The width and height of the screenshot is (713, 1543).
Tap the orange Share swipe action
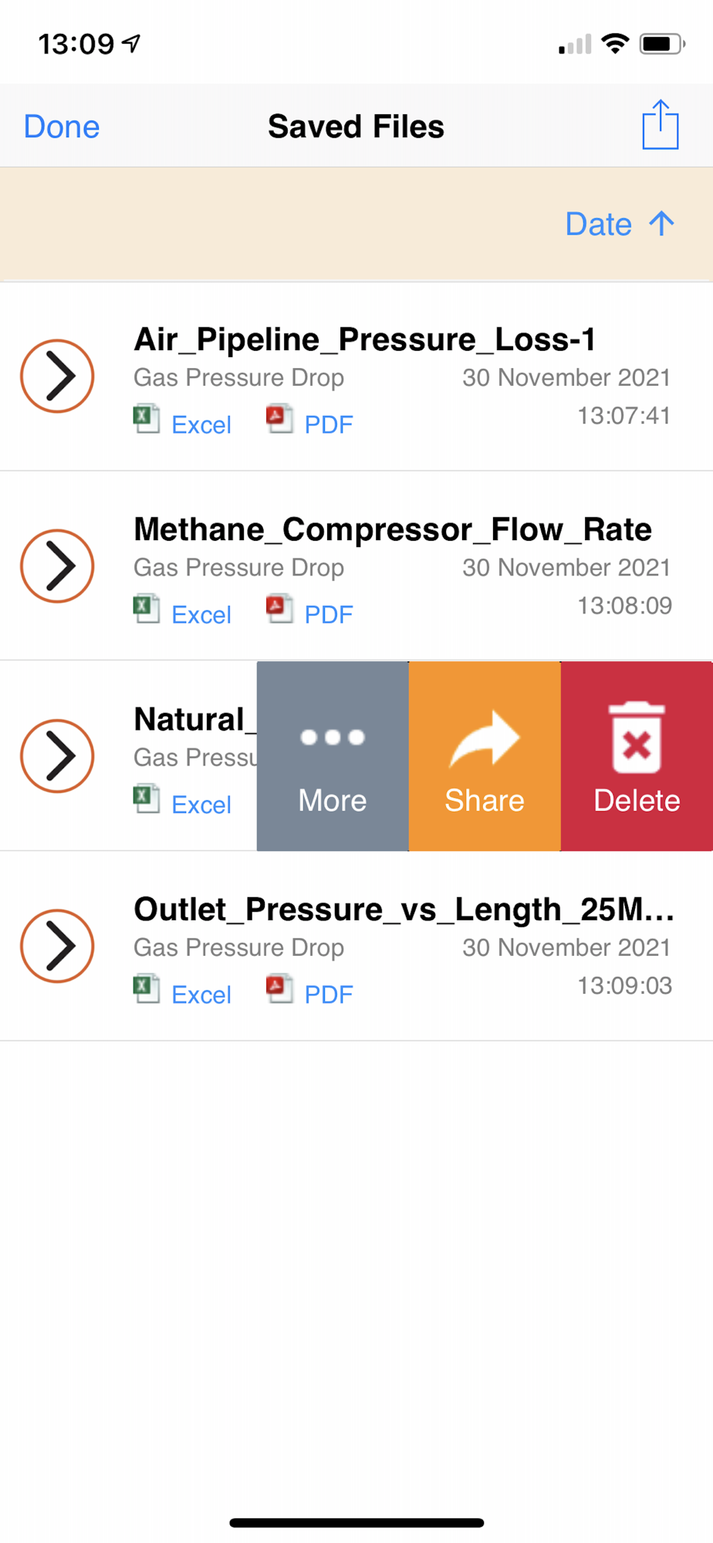(x=485, y=756)
